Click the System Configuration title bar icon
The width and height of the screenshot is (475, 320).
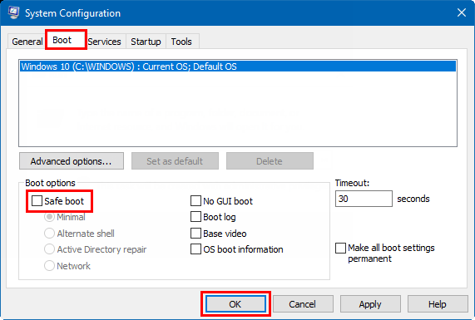click(13, 12)
